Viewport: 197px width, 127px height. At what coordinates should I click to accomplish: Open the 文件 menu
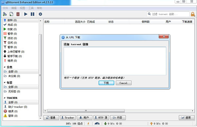5,8
